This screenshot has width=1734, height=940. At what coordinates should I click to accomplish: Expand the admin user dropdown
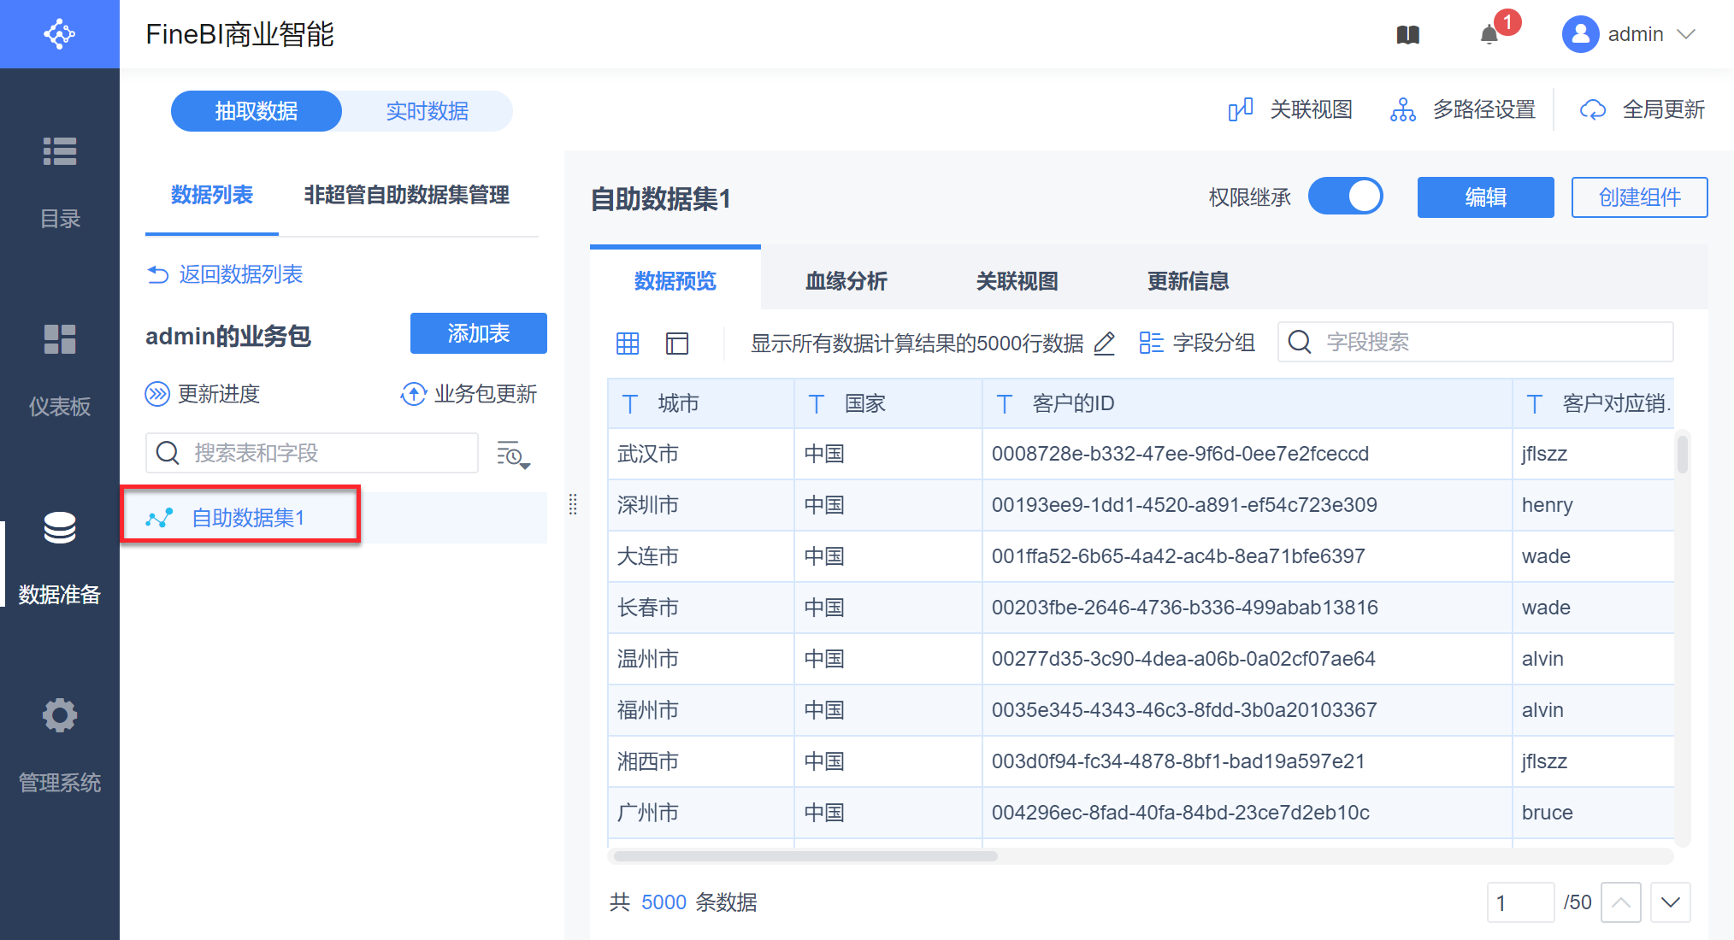click(1686, 34)
